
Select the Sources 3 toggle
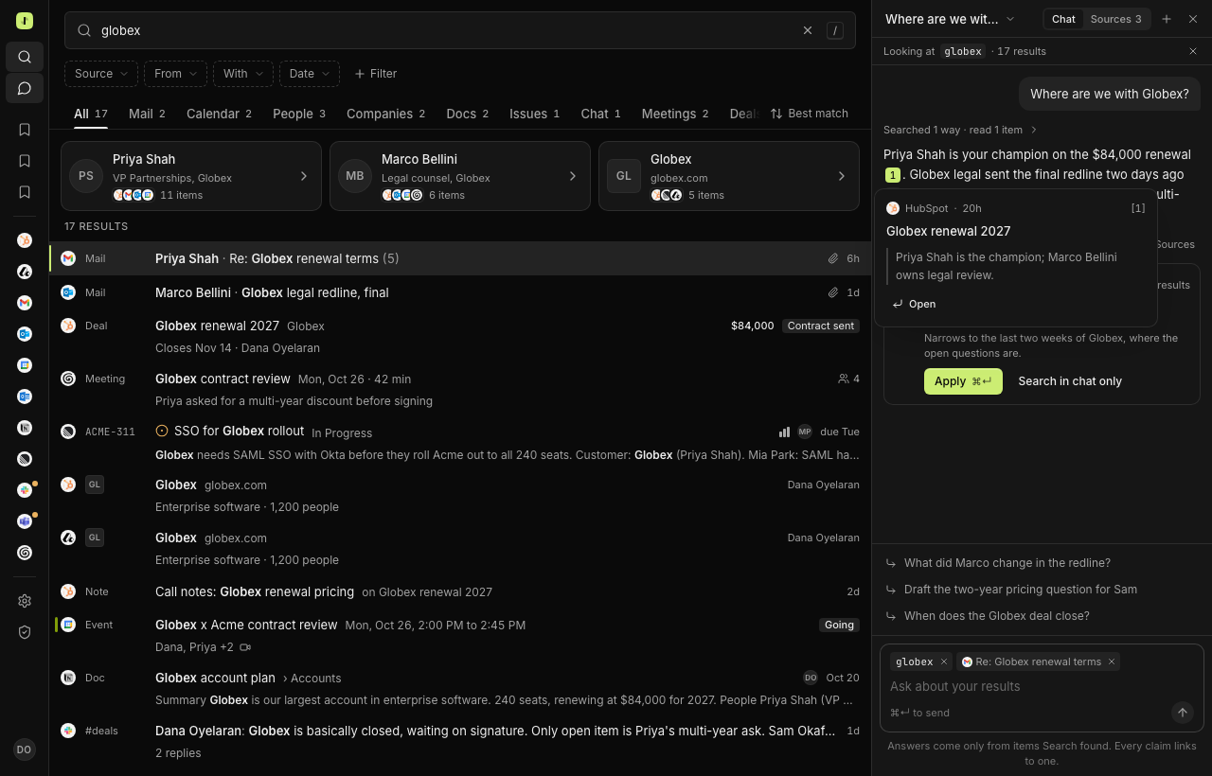pos(1115,19)
